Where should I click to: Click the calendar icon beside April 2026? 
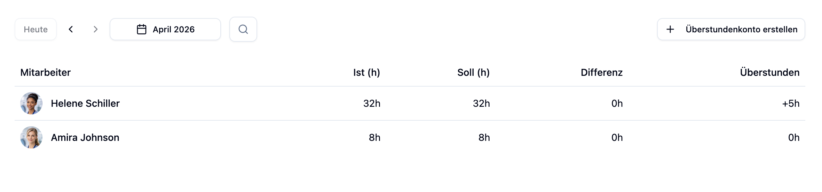coord(142,29)
